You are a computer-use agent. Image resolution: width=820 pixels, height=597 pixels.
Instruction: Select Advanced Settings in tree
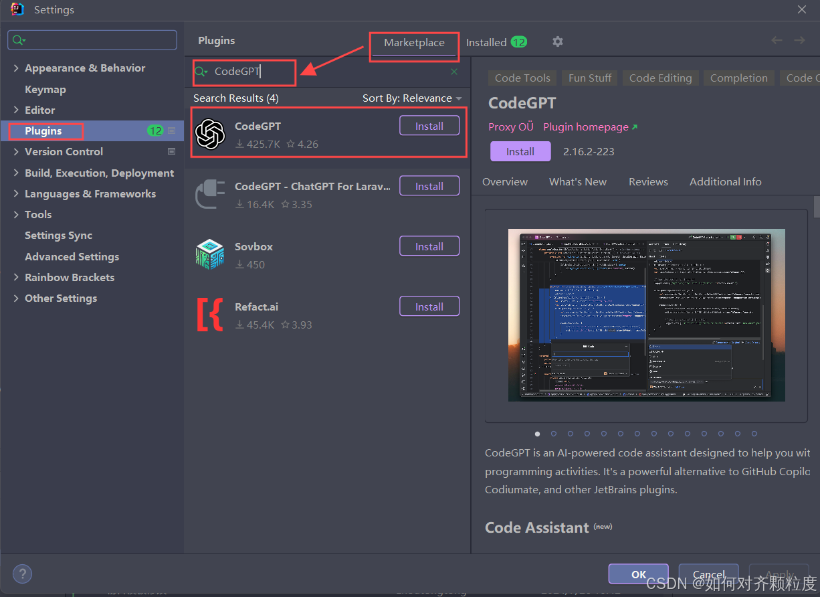pos(72,256)
